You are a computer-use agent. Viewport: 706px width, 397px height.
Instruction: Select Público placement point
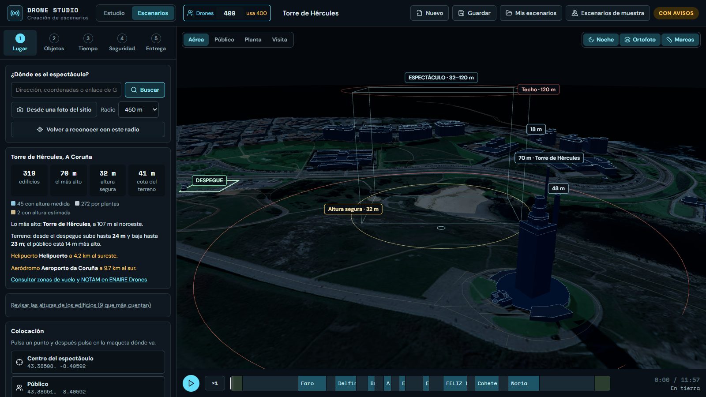click(88, 387)
